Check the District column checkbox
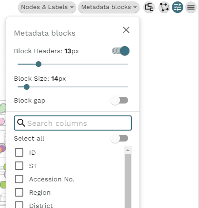 (x=19, y=205)
